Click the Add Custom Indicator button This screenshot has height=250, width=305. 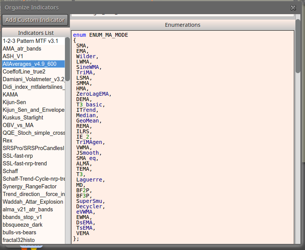click(35, 20)
